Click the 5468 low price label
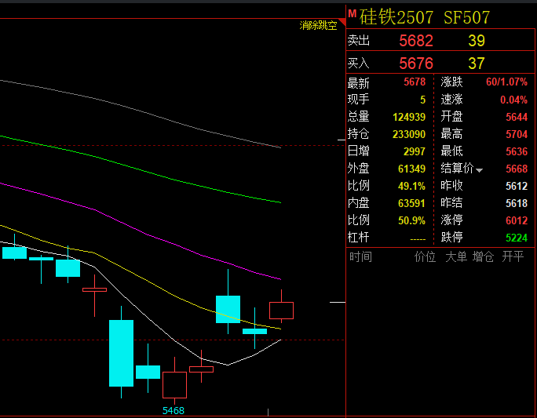Viewport: 537px width, 418px height. (174, 410)
